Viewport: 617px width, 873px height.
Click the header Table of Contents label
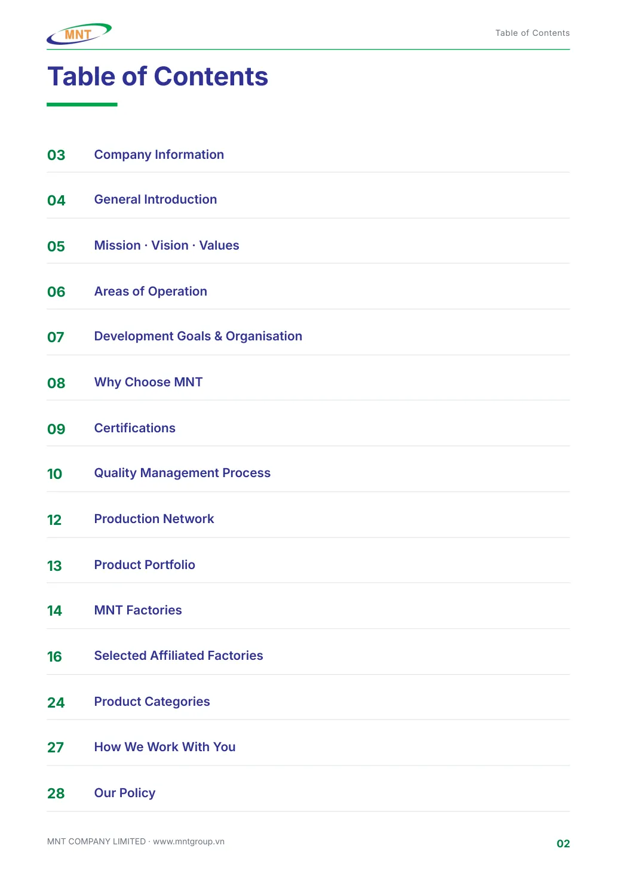coord(532,33)
